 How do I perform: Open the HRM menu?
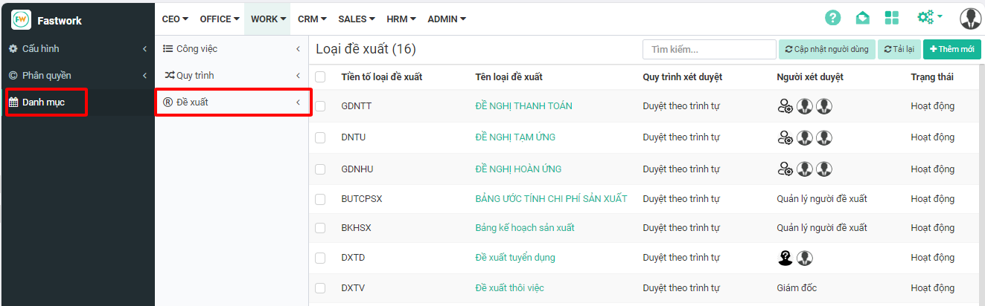400,19
